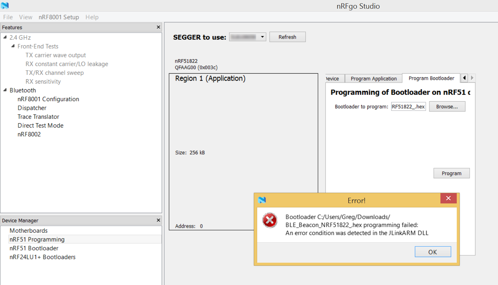This screenshot has height=285, width=498.
Task: Click the red error icon in the dialog
Action: [270, 220]
